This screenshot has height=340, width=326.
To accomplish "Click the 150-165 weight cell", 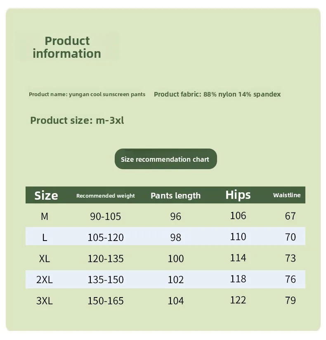I will click(x=106, y=301).
